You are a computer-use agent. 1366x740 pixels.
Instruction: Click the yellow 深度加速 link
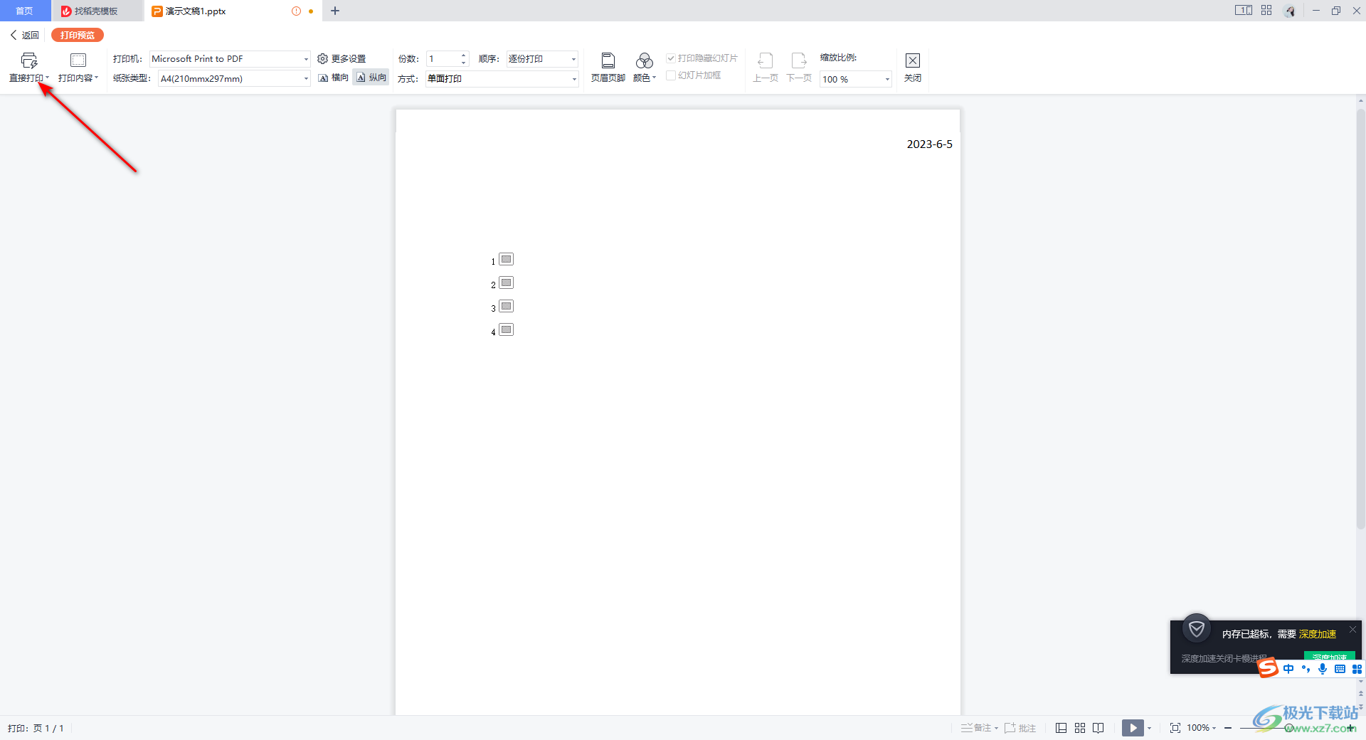(x=1318, y=634)
